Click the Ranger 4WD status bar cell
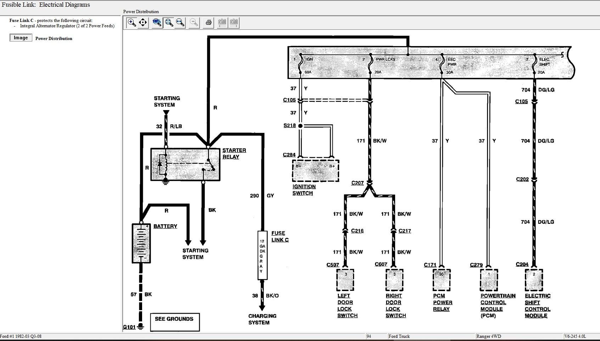The width and height of the screenshot is (600, 341). (x=489, y=336)
